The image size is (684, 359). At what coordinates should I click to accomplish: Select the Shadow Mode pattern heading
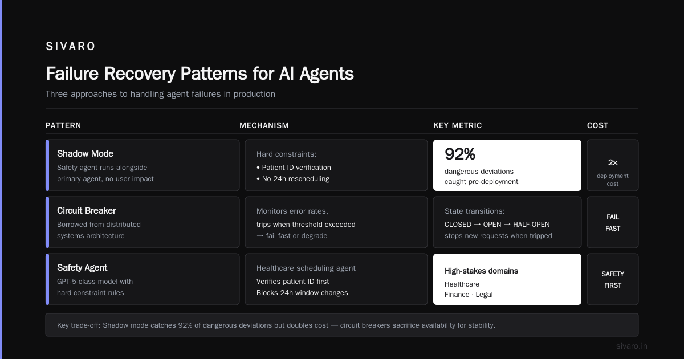85,153
